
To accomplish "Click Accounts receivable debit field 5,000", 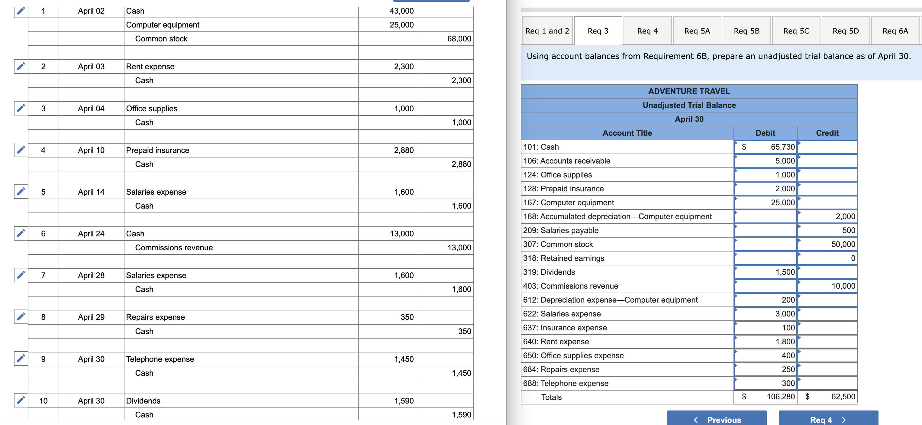I will tap(766, 161).
